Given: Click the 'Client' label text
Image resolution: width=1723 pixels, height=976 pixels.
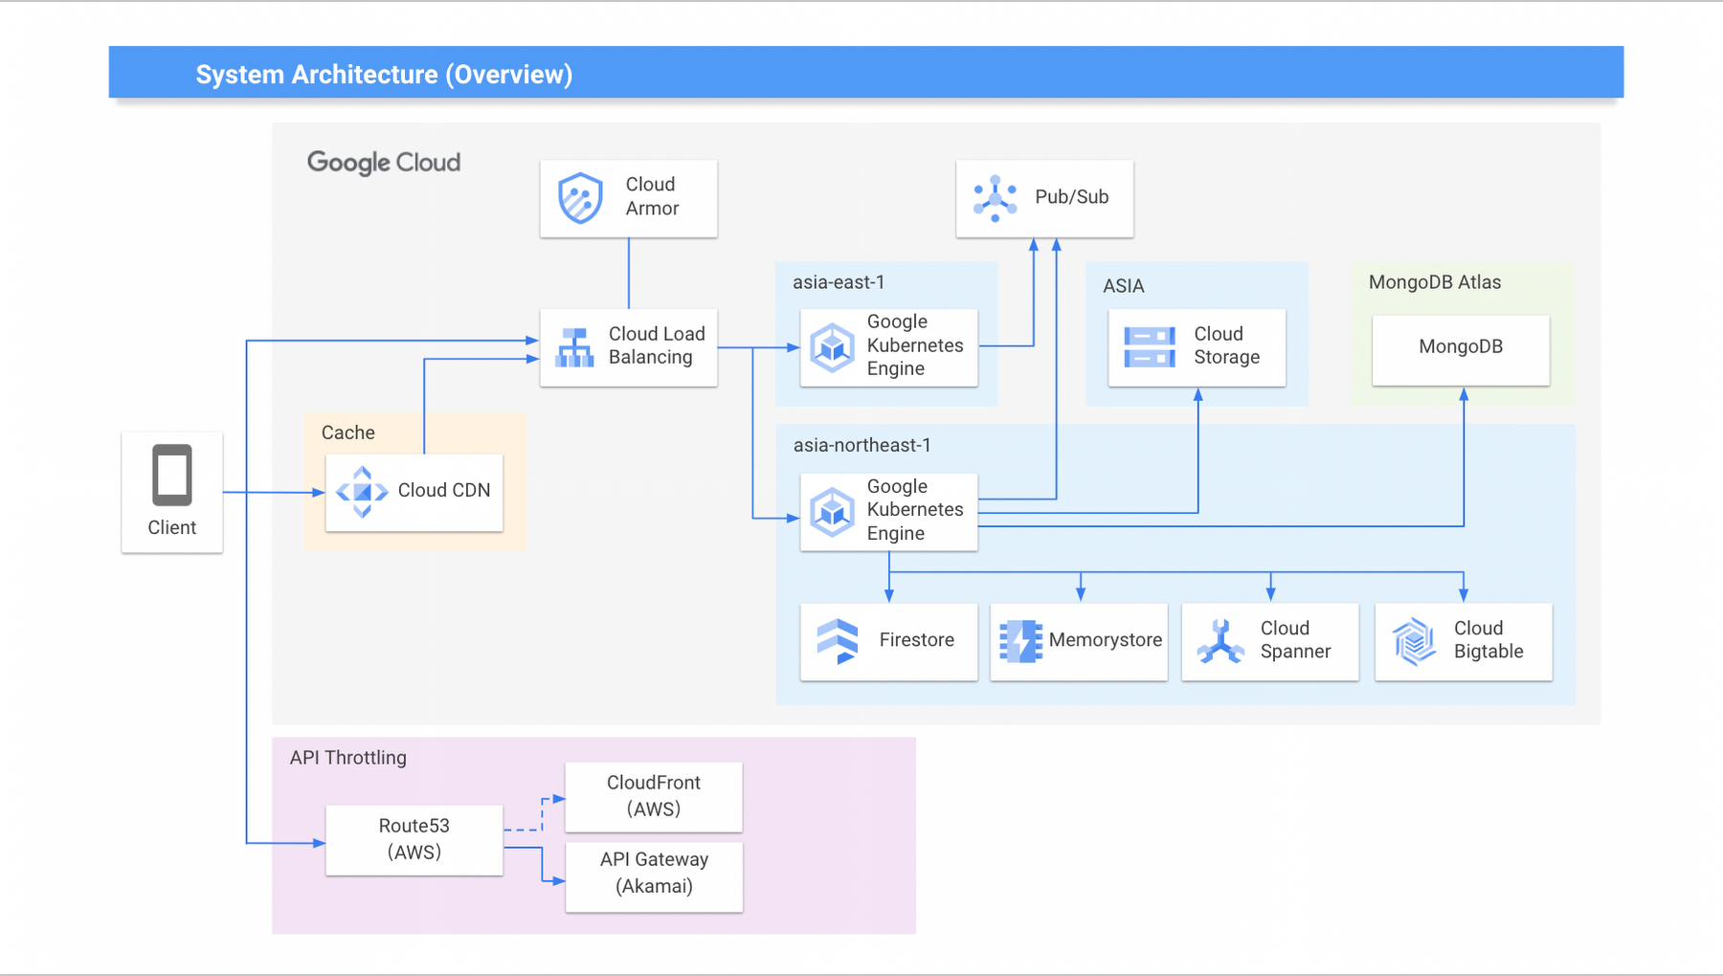Looking at the screenshot, I should coord(172,527).
